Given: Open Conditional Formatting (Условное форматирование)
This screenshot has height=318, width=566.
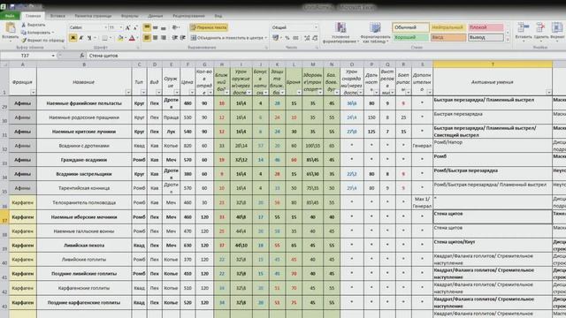Looking at the screenshot, I should click(340, 33).
